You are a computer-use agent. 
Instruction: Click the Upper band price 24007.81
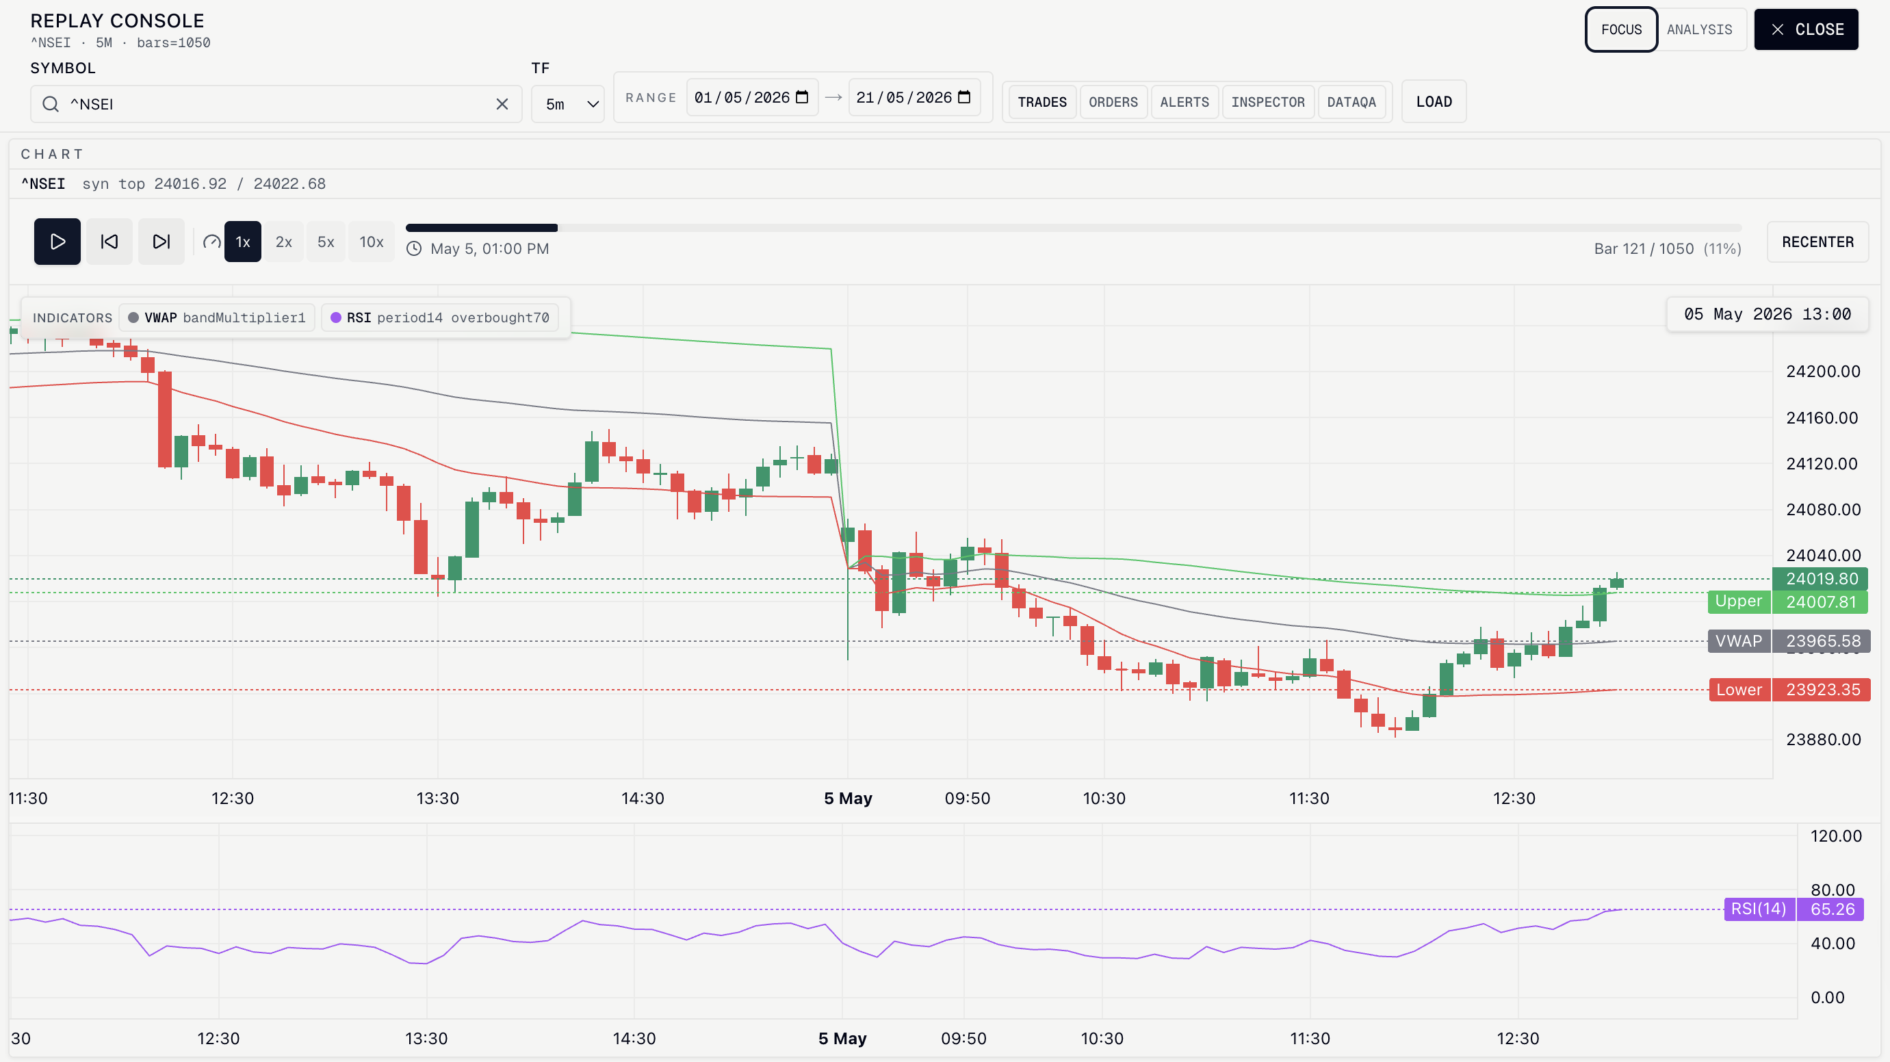[1820, 602]
